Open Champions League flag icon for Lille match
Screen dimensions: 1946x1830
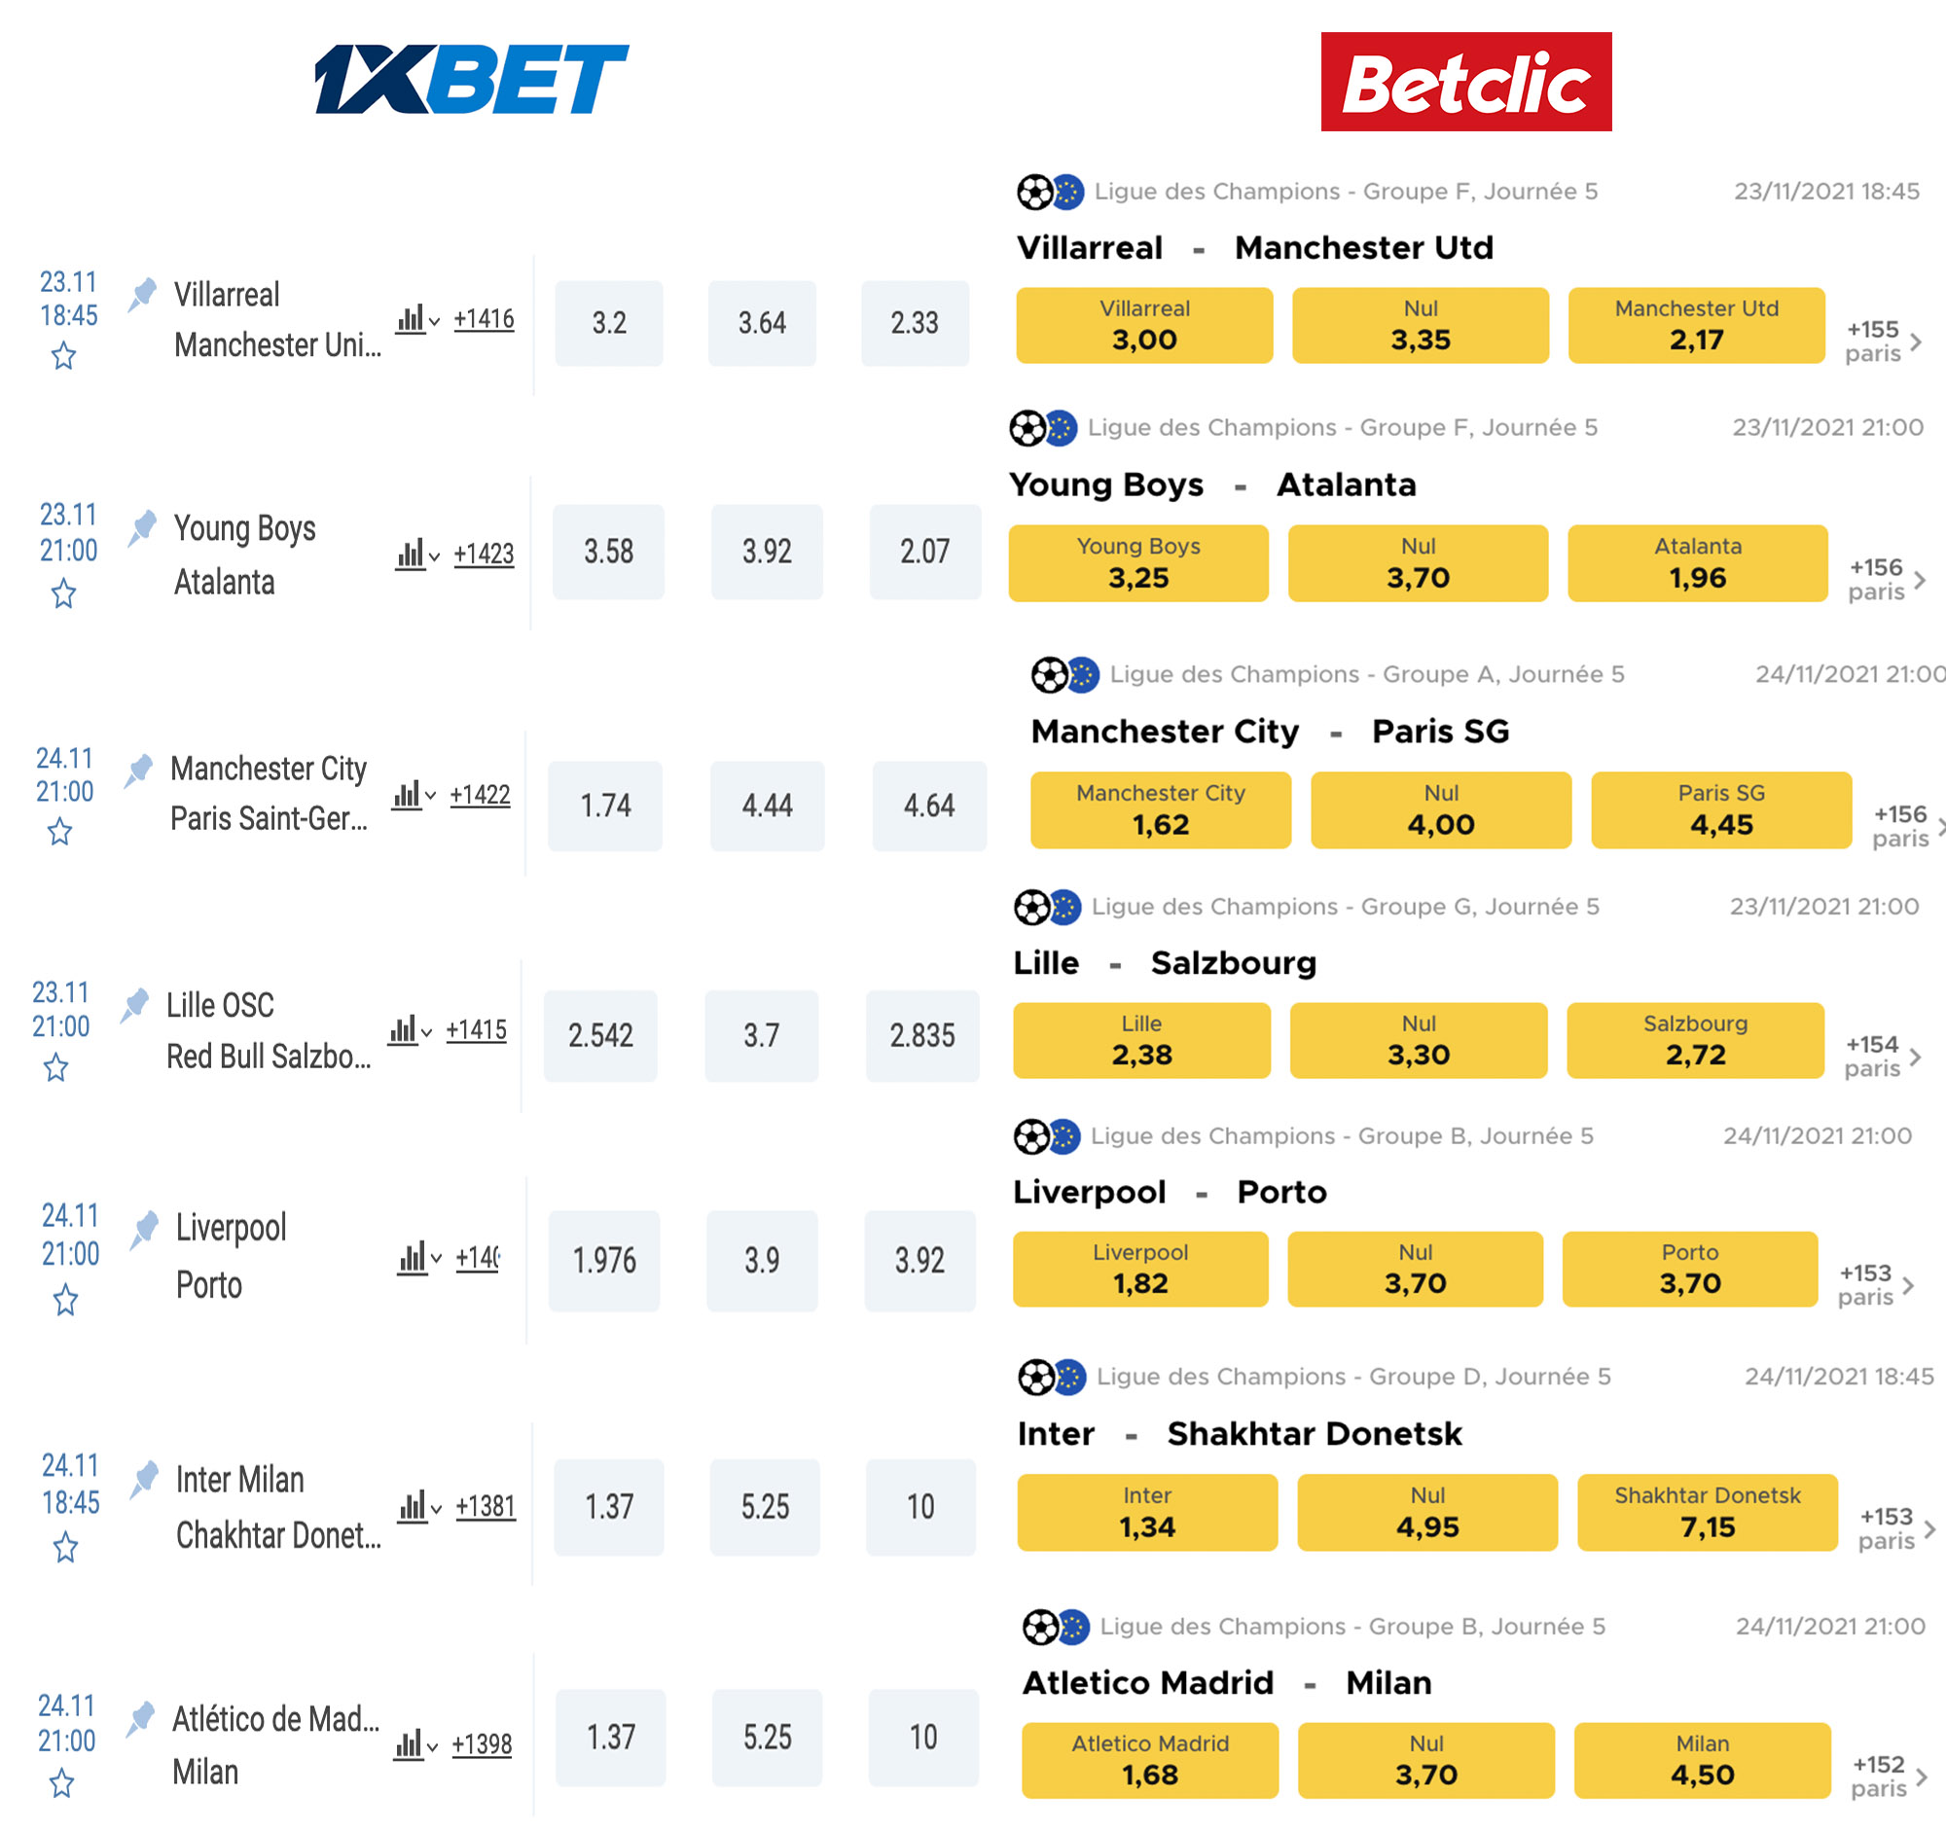(1065, 907)
